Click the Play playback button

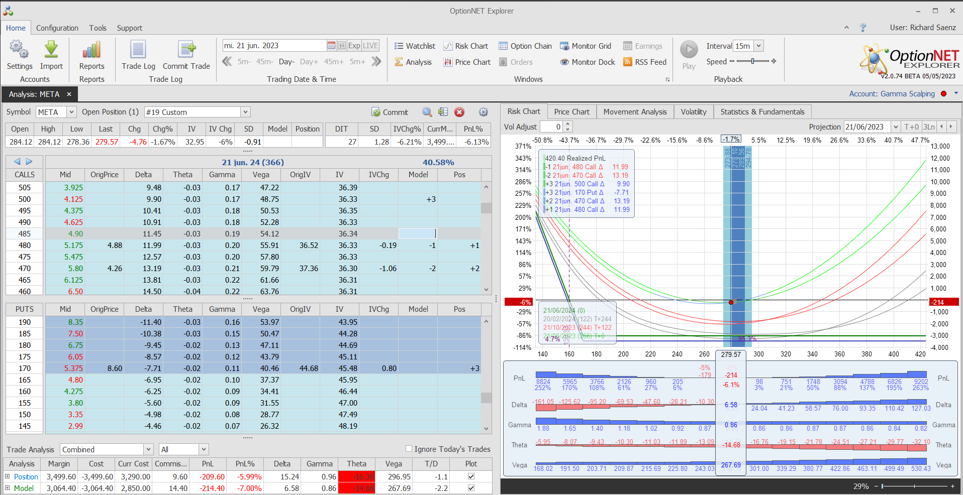689,50
